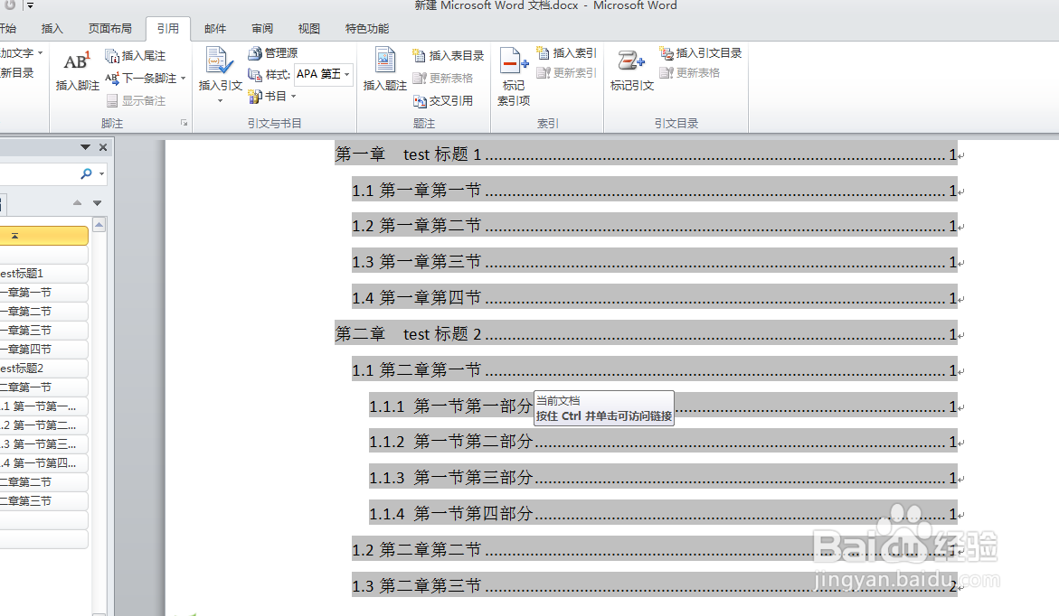Click TOC entry '1.3 第一章第三节'

coord(655,261)
